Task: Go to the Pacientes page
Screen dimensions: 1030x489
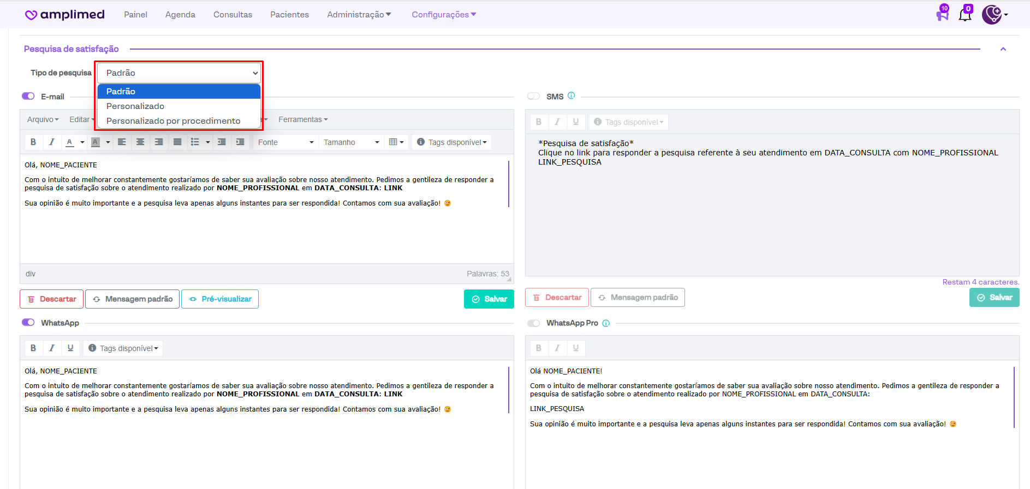Action: click(289, 15)
